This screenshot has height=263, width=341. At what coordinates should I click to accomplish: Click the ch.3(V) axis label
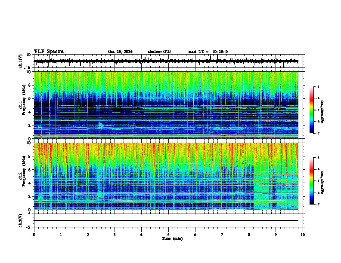21,220
